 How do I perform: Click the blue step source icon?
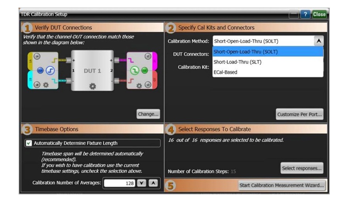51,71
